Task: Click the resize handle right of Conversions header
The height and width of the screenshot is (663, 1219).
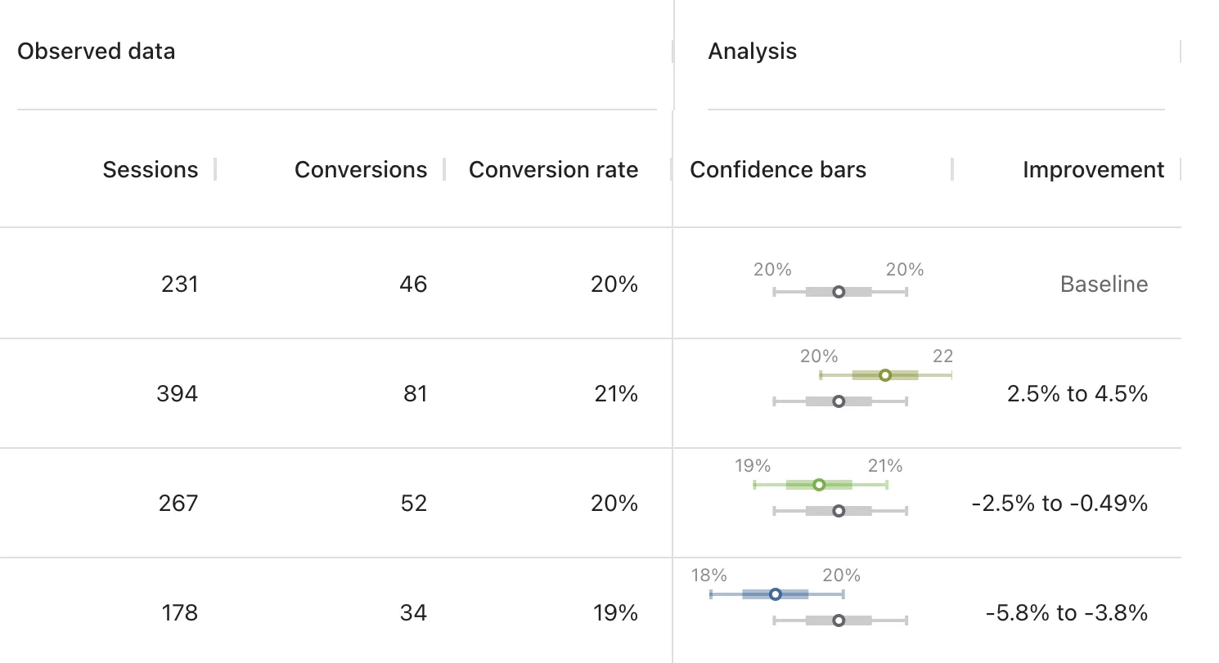Action: (444, 169)
